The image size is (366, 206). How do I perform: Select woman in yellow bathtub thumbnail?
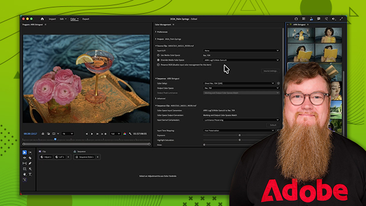(301, 35)
